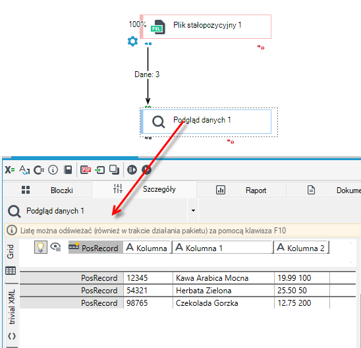Click the Kolumna column header
The width and height of the screenshot is (361, 348).
pyautogui.click(x=147, y=248)
